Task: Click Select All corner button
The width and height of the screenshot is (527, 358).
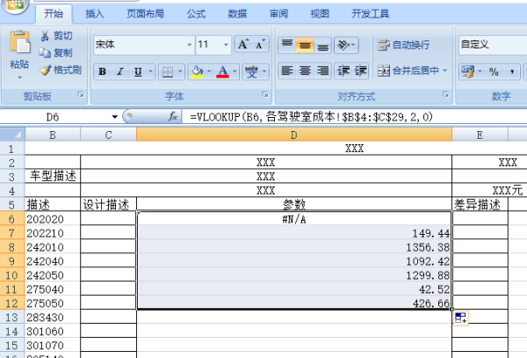Action: 12,135
